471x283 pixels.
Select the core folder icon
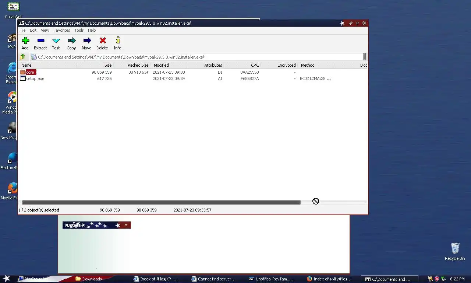click(x=22, y=72)
